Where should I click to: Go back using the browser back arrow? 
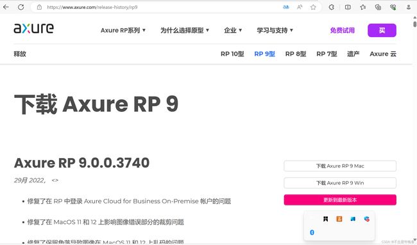coord(6,7)
